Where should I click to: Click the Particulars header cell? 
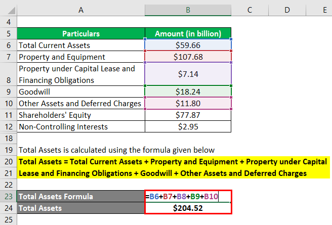(x=81, y=33)
